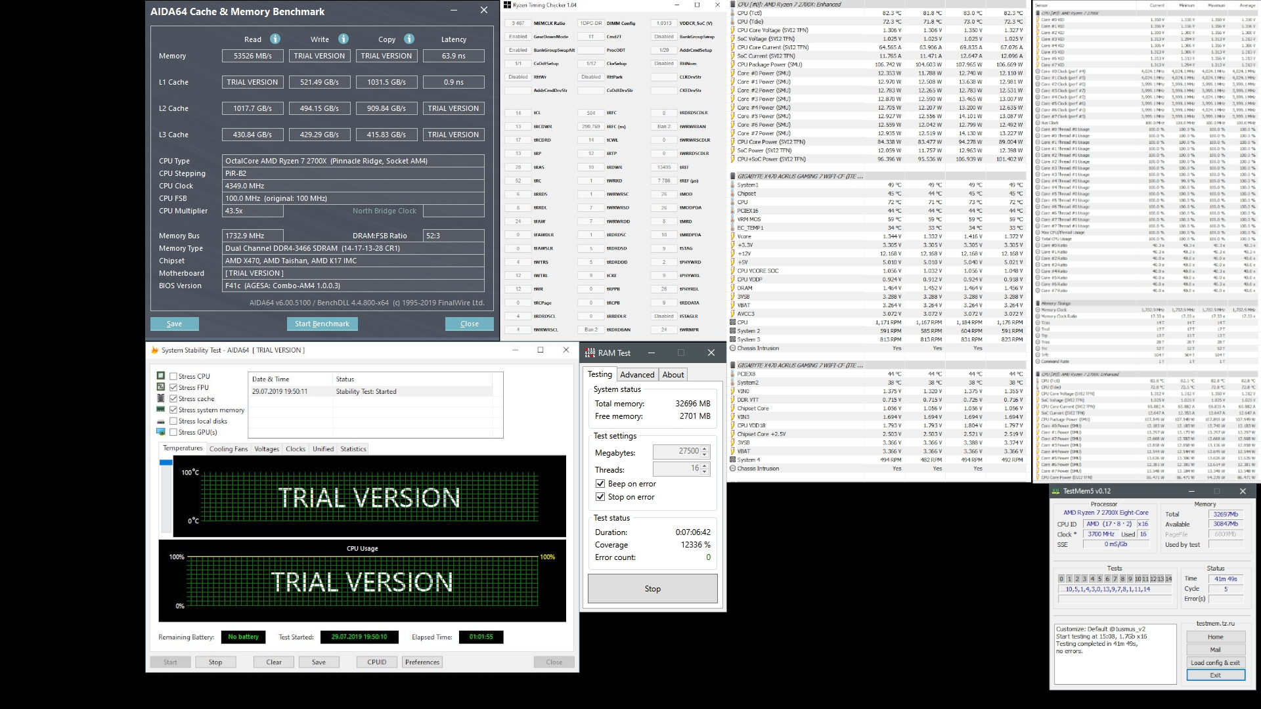Click the Stress CPU chip icon
Image resolution: width=1261 pixels, height=709 pixels.
coord(161,376)
